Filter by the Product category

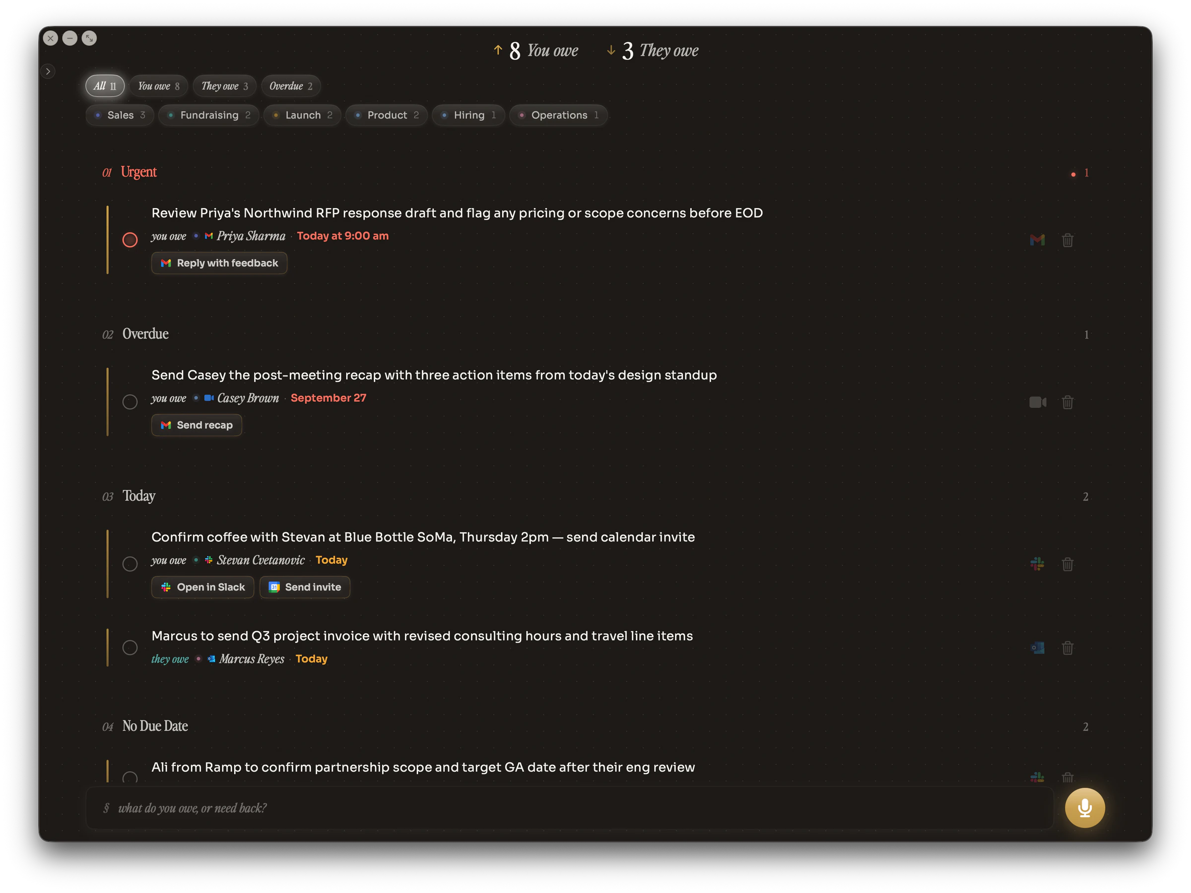tap(387, 115)
